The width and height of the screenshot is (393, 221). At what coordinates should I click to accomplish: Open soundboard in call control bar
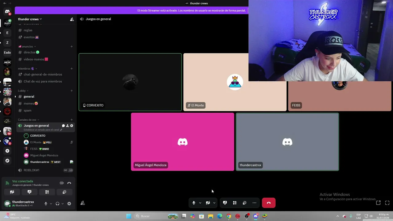(244, 203)
